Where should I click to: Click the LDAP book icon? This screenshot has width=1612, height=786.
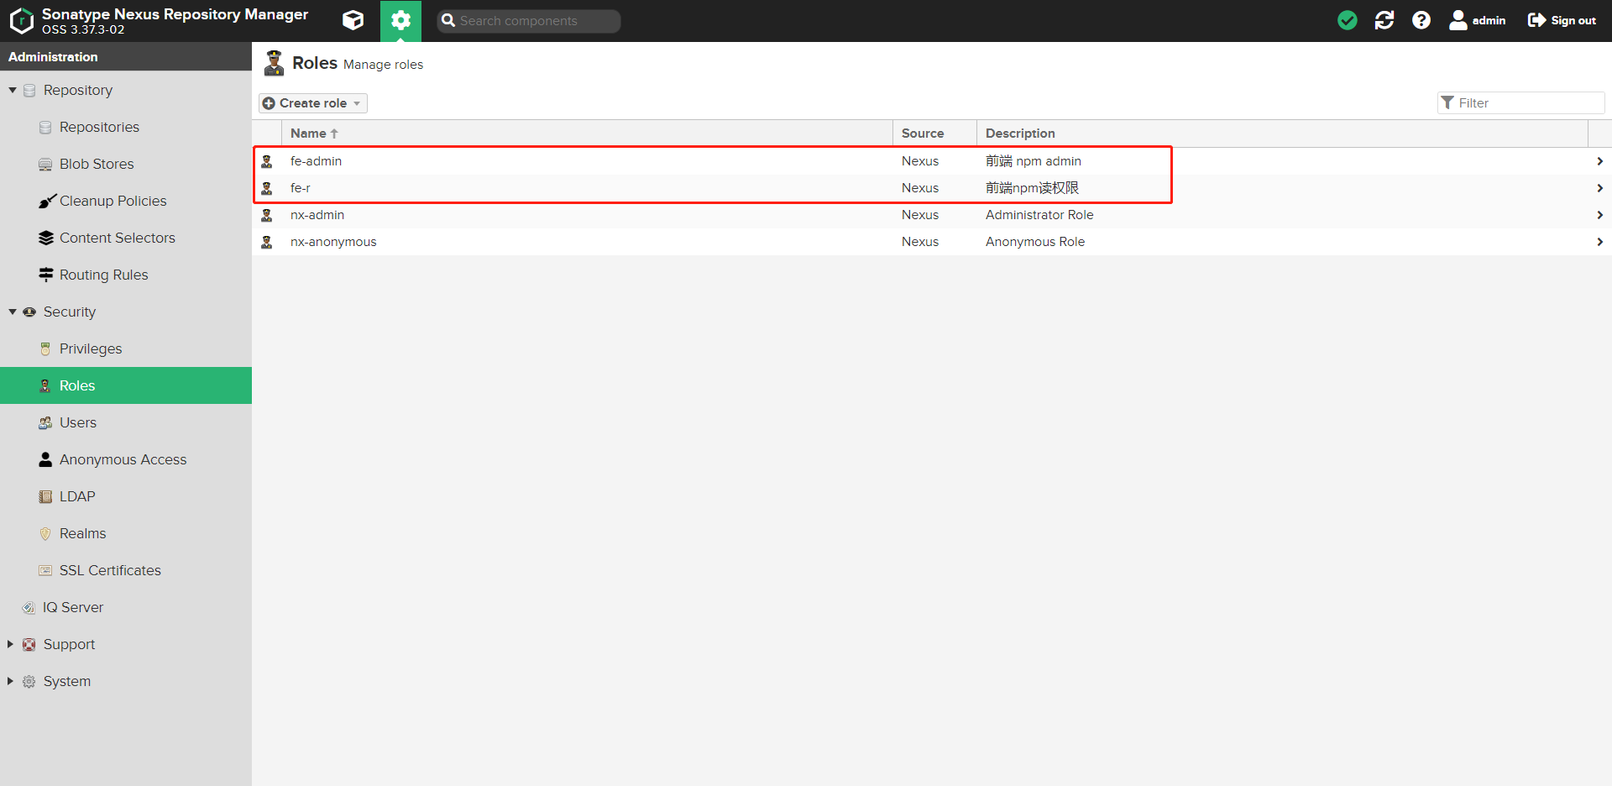point(45,497)
